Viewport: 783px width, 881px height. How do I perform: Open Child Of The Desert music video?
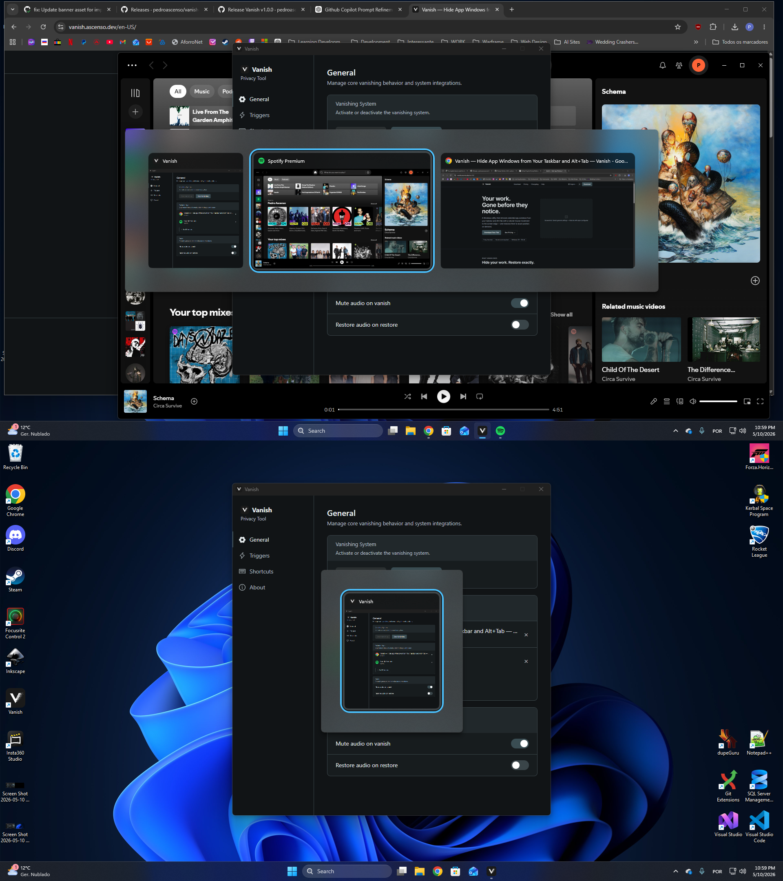tap(641, 350)
